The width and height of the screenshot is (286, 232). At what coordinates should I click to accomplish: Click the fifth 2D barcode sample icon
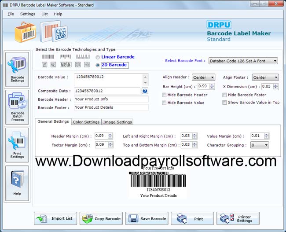(87, 64)
